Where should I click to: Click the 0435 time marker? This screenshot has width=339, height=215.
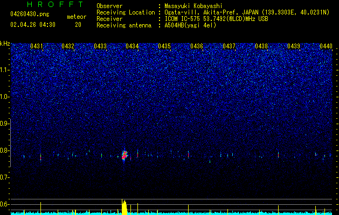pyautogui.click(x=164, y=46)
